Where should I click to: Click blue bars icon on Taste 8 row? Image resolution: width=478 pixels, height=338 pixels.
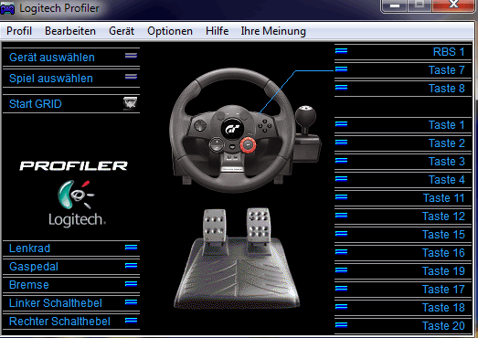click(342, 88)
